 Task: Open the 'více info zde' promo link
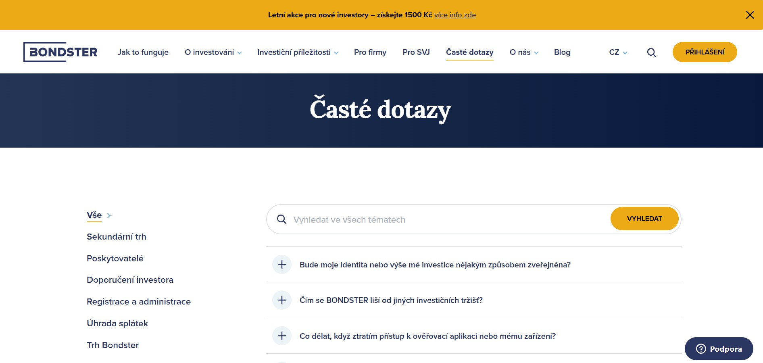455,15
